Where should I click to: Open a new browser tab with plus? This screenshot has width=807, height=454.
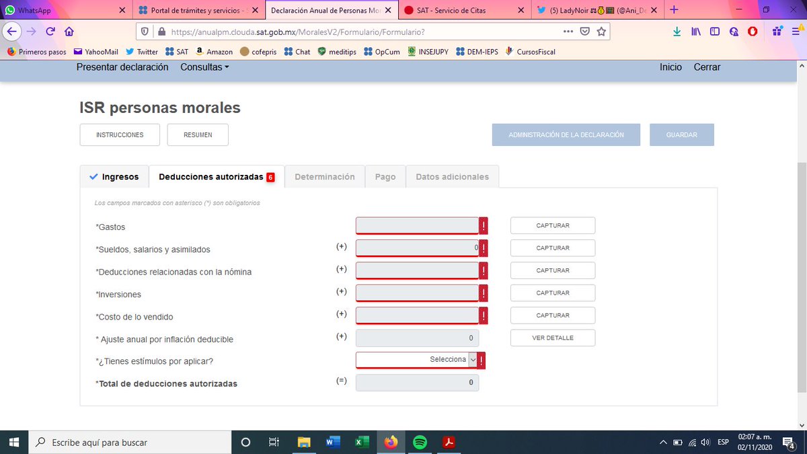tap(675, 10)
